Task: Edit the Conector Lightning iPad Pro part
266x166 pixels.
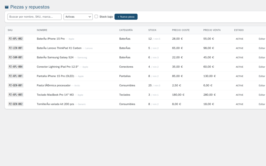Action: tap(262, 67)
